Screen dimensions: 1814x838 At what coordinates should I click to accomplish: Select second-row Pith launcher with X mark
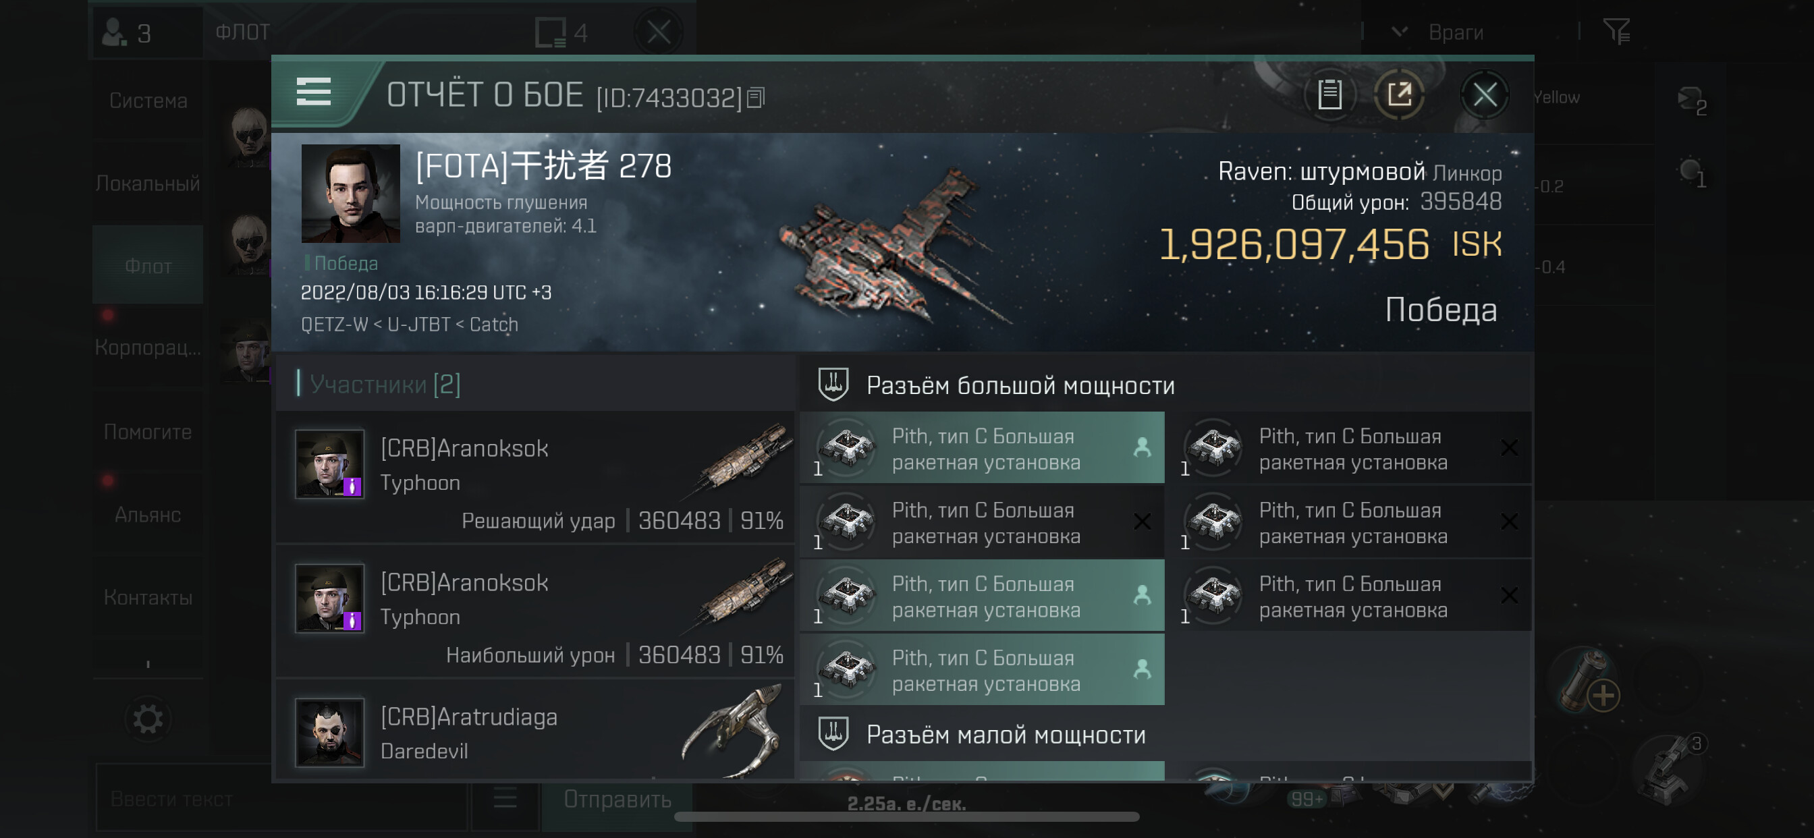tap(982, 522)
